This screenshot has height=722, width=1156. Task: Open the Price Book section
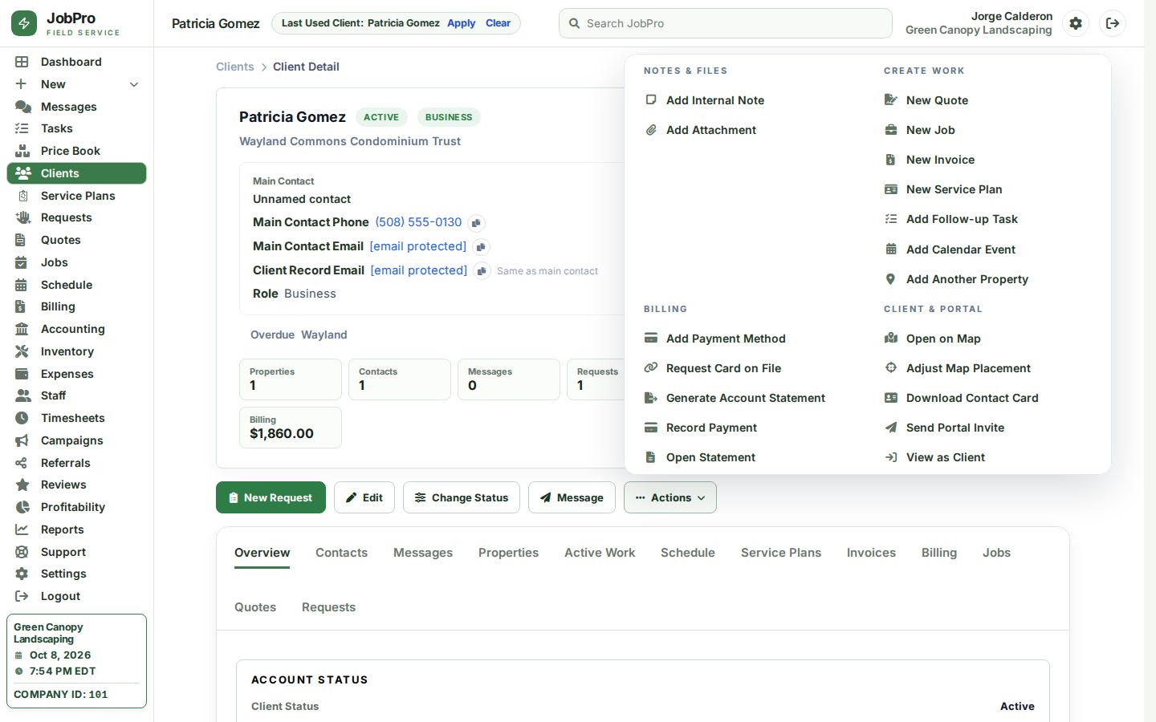76,151
